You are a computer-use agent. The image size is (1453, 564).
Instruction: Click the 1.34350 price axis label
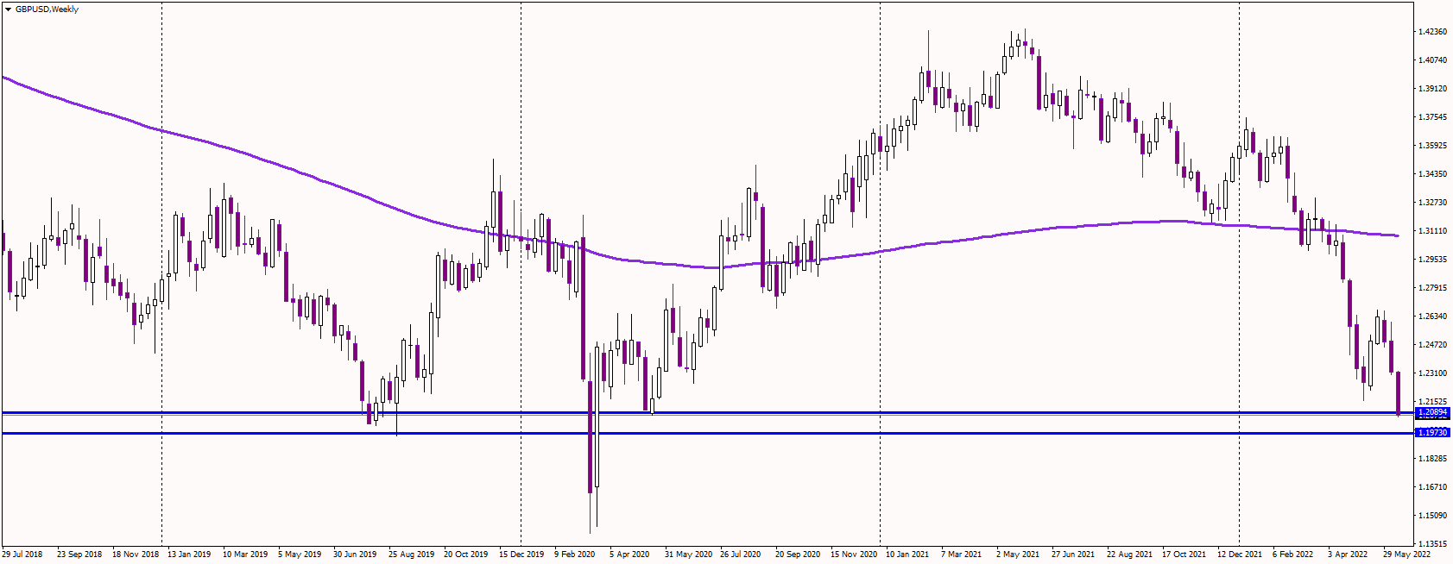click(x=1433, y=174)
